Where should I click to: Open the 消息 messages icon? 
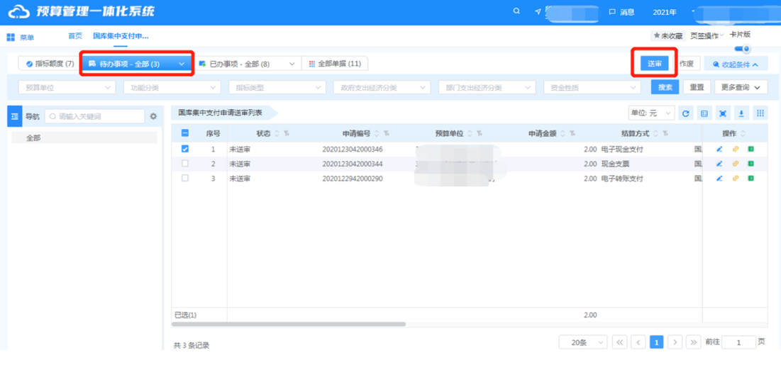[x=613, y=12]
